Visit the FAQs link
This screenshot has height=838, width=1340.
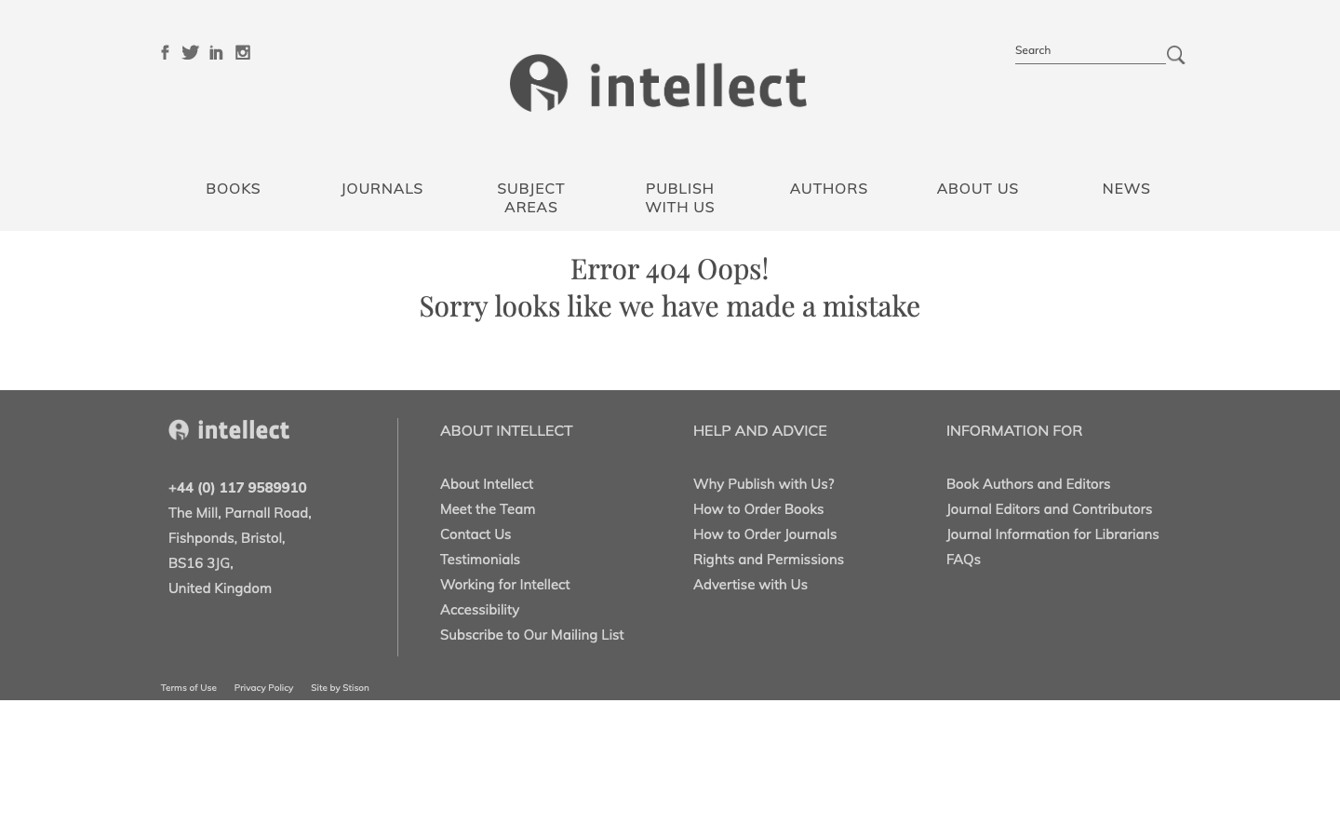coord(963,560)
